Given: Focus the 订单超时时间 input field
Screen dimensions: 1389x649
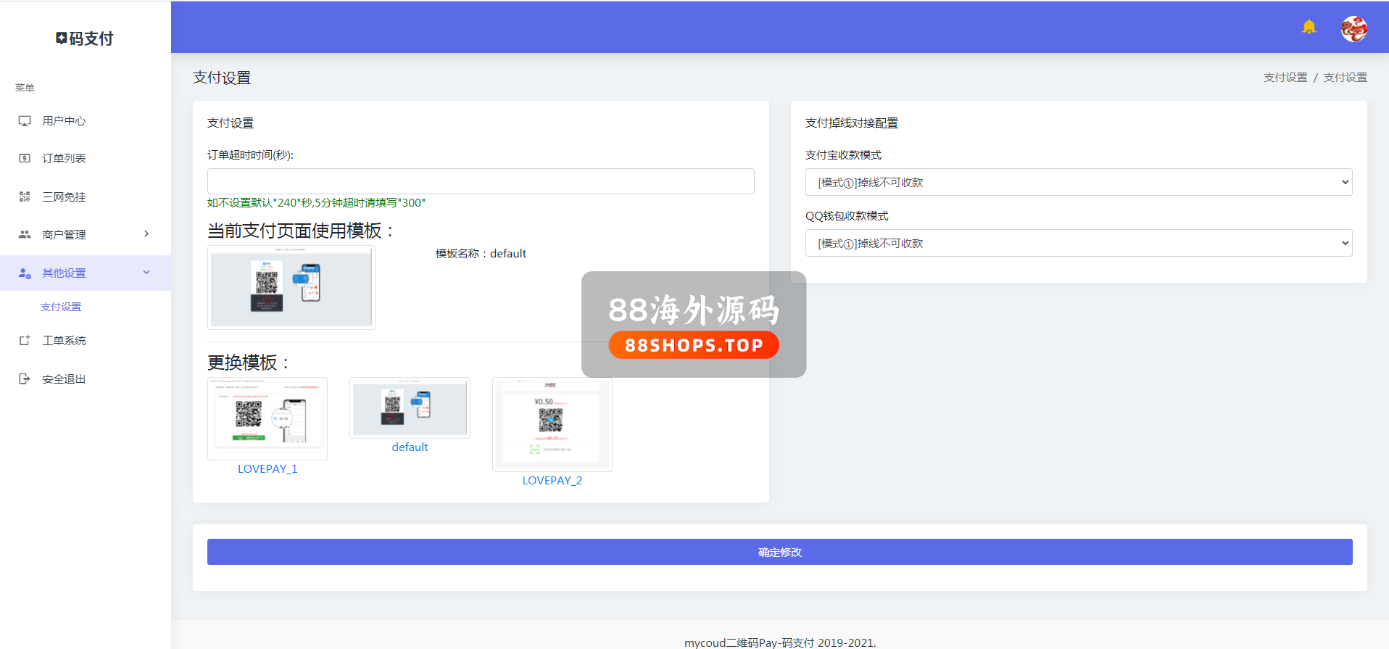Looking at the screenshot, I should click(480, 181).
